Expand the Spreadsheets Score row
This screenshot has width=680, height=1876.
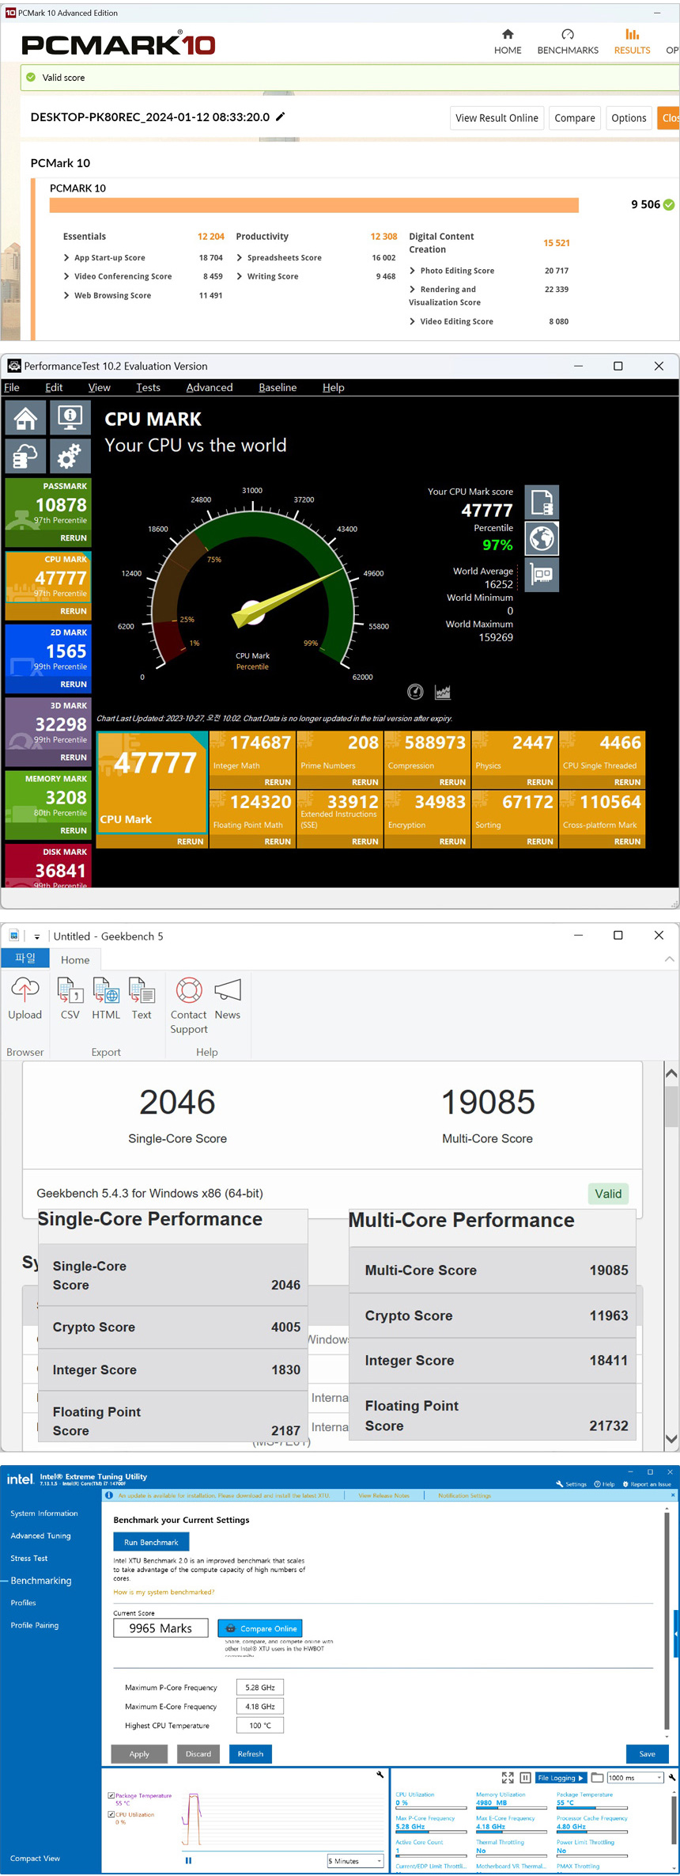[240, 258]
